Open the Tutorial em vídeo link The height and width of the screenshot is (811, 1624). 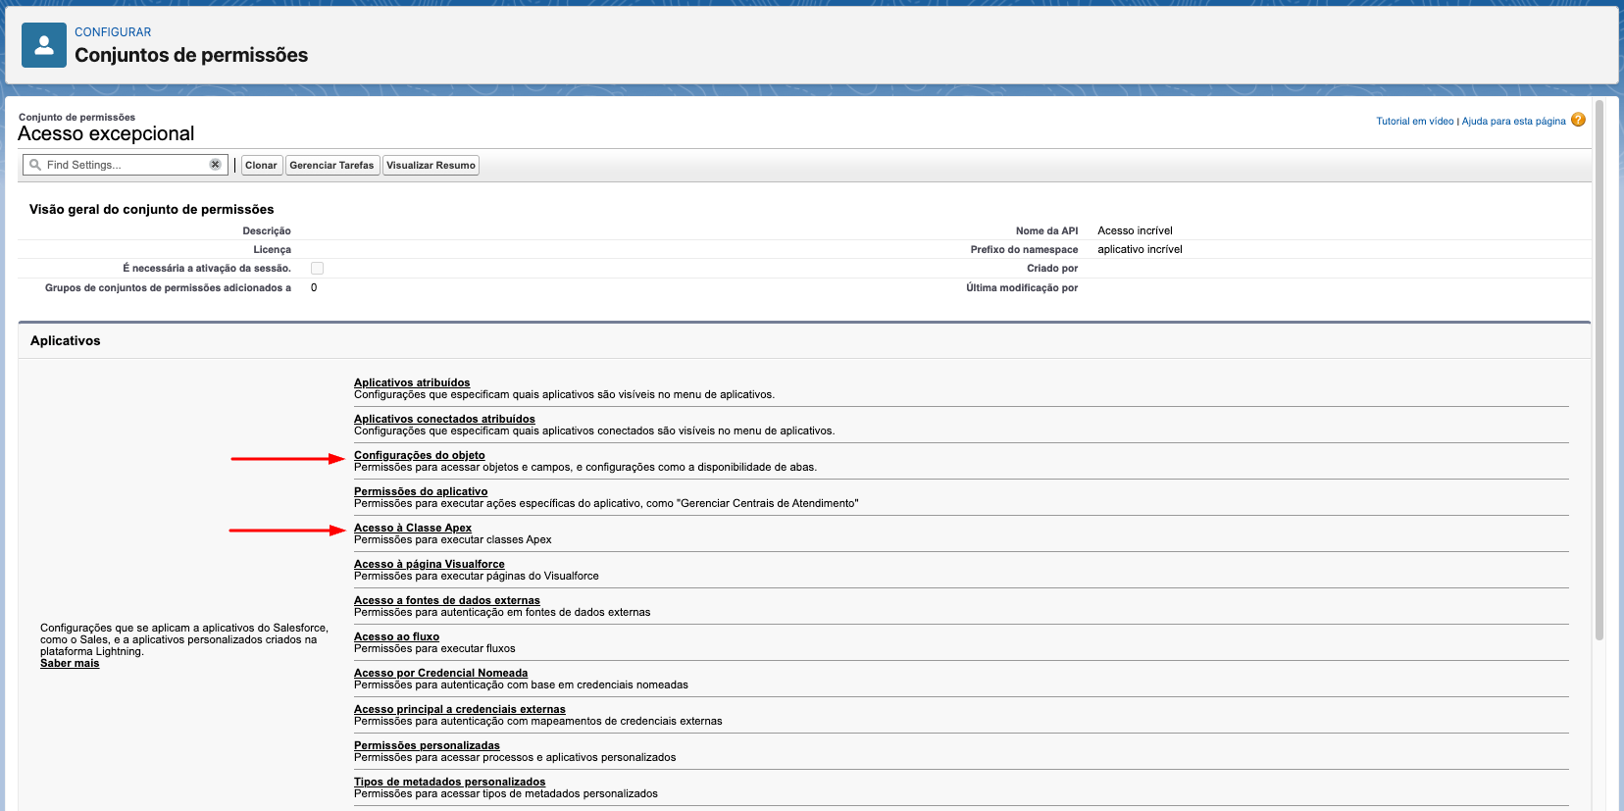pos(1414,122)
